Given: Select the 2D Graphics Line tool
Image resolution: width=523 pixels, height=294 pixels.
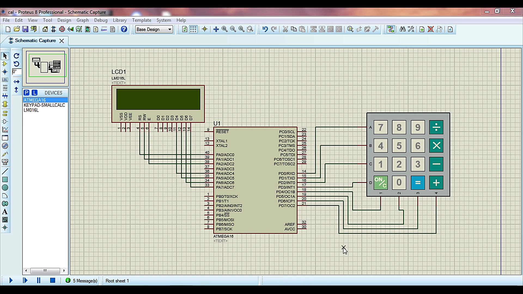Looking at the screenshot, I should click(x=5, y=171).
